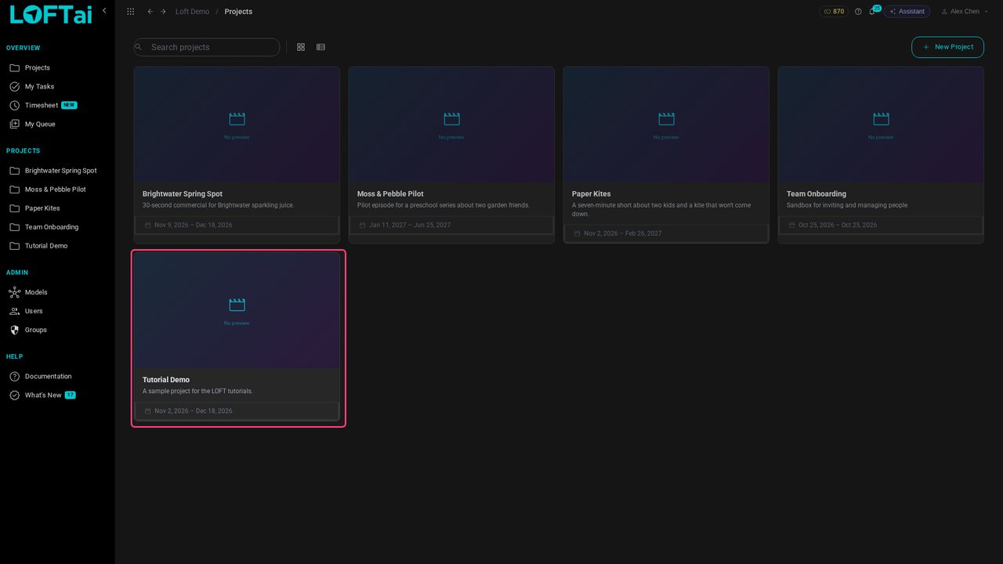Click the New Project button
The height and width of the screenshot is (564, 1003).
[x=947, y=47]
